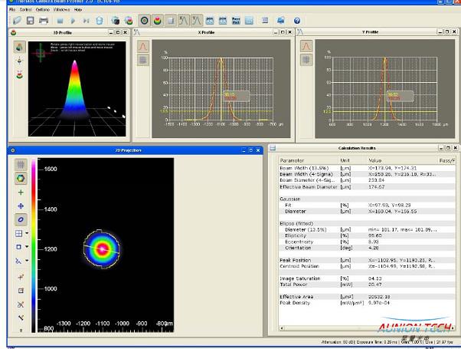Select the Image Saturation row
The width and height of the screenshot is (461, 349).
[367, 278]
